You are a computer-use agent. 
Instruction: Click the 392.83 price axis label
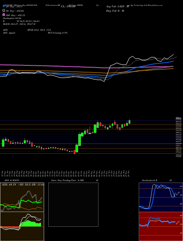click(x=178, y=150)
